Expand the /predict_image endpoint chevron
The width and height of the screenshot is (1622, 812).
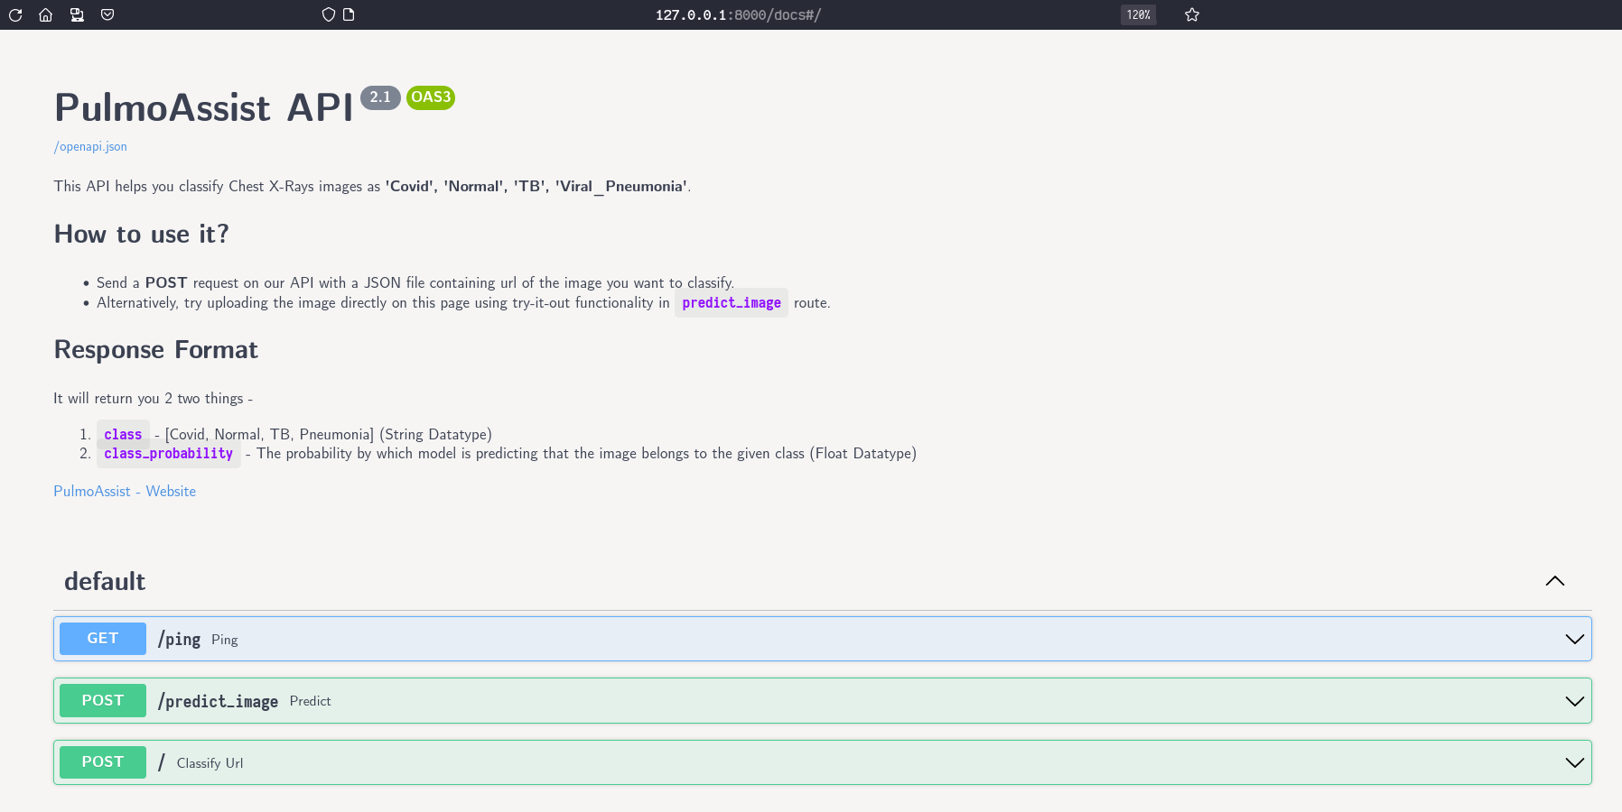click(x=1574, y=701)
